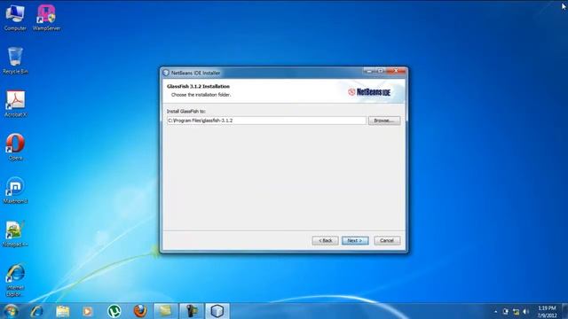Proceed with the Next > button
568x319 pixels.
(355, 240)
